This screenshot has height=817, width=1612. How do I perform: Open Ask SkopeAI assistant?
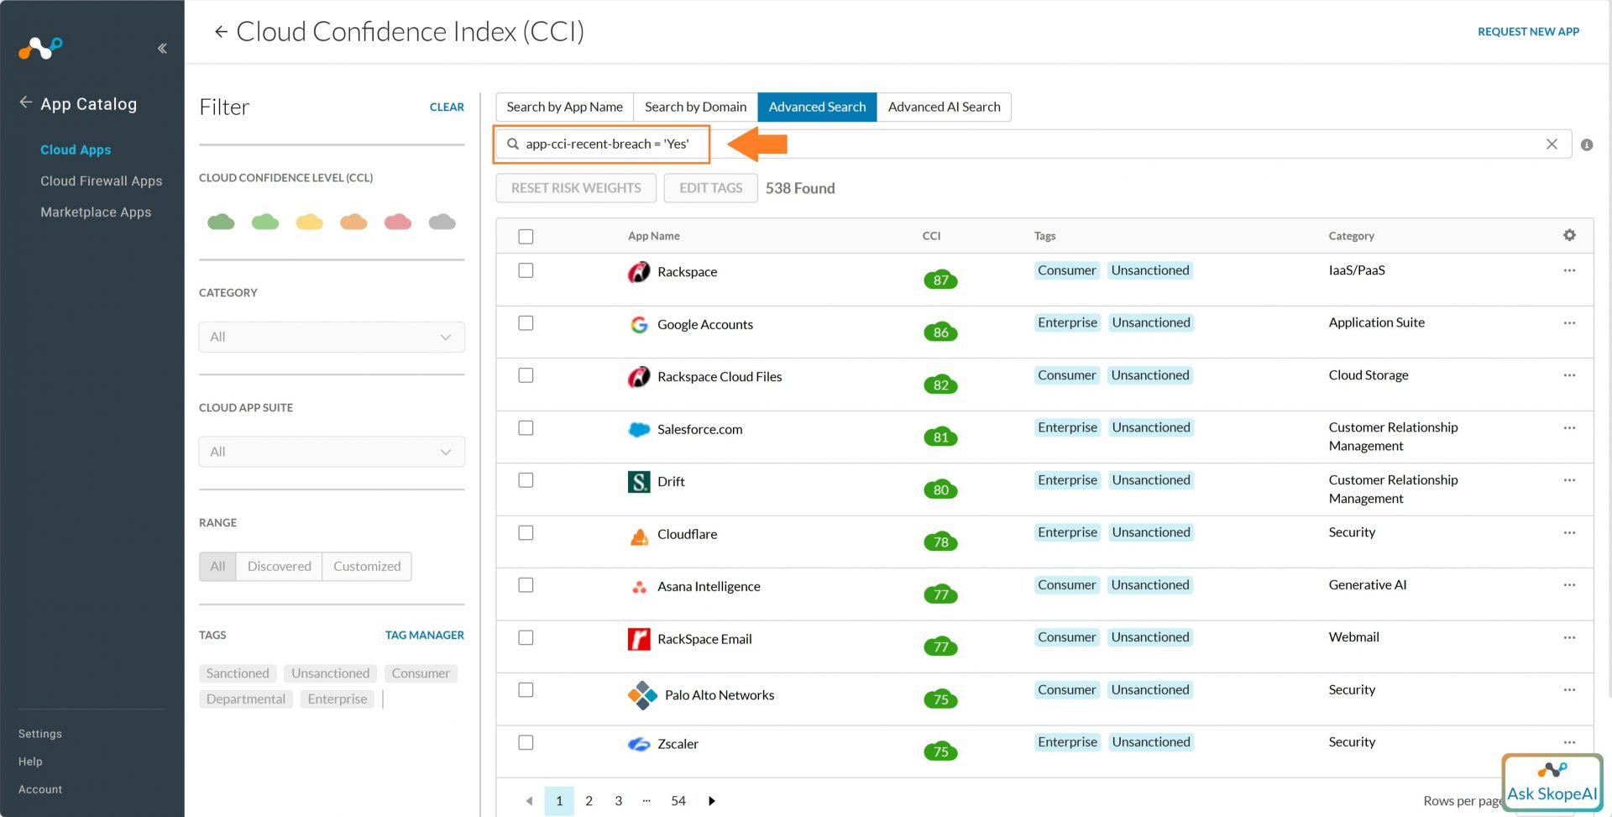coord(1552,783)
